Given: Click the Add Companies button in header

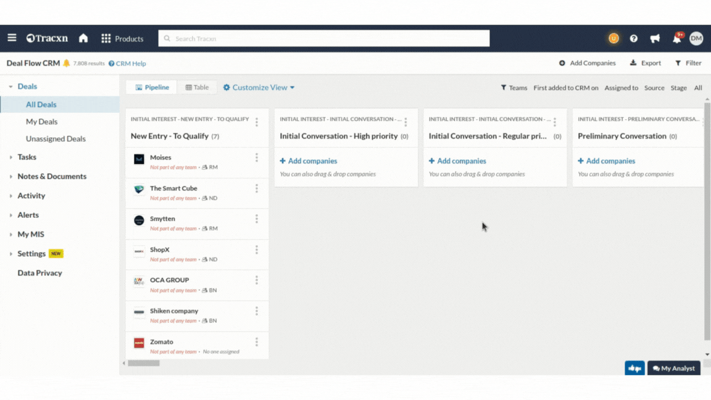Looking at the screenshot, I should pos(588,63).
